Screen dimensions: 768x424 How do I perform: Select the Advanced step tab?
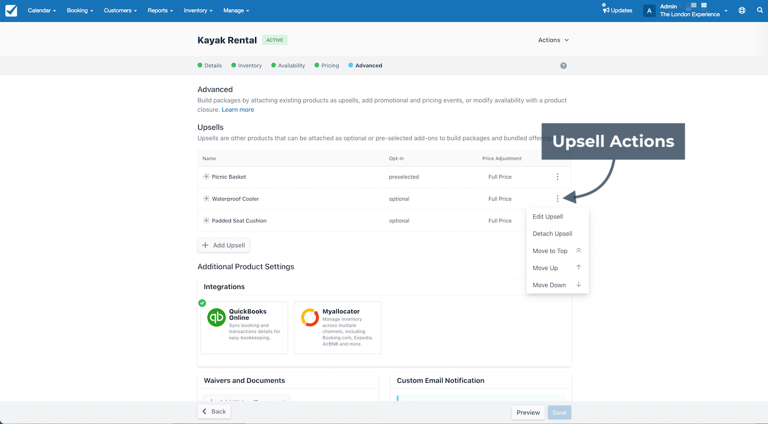[x=365, y=65]
